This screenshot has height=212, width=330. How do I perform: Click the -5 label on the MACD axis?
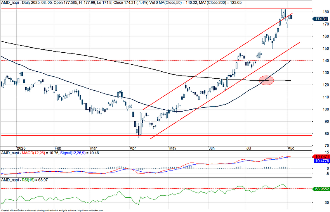pyautogui.click(x=327, y=174)
